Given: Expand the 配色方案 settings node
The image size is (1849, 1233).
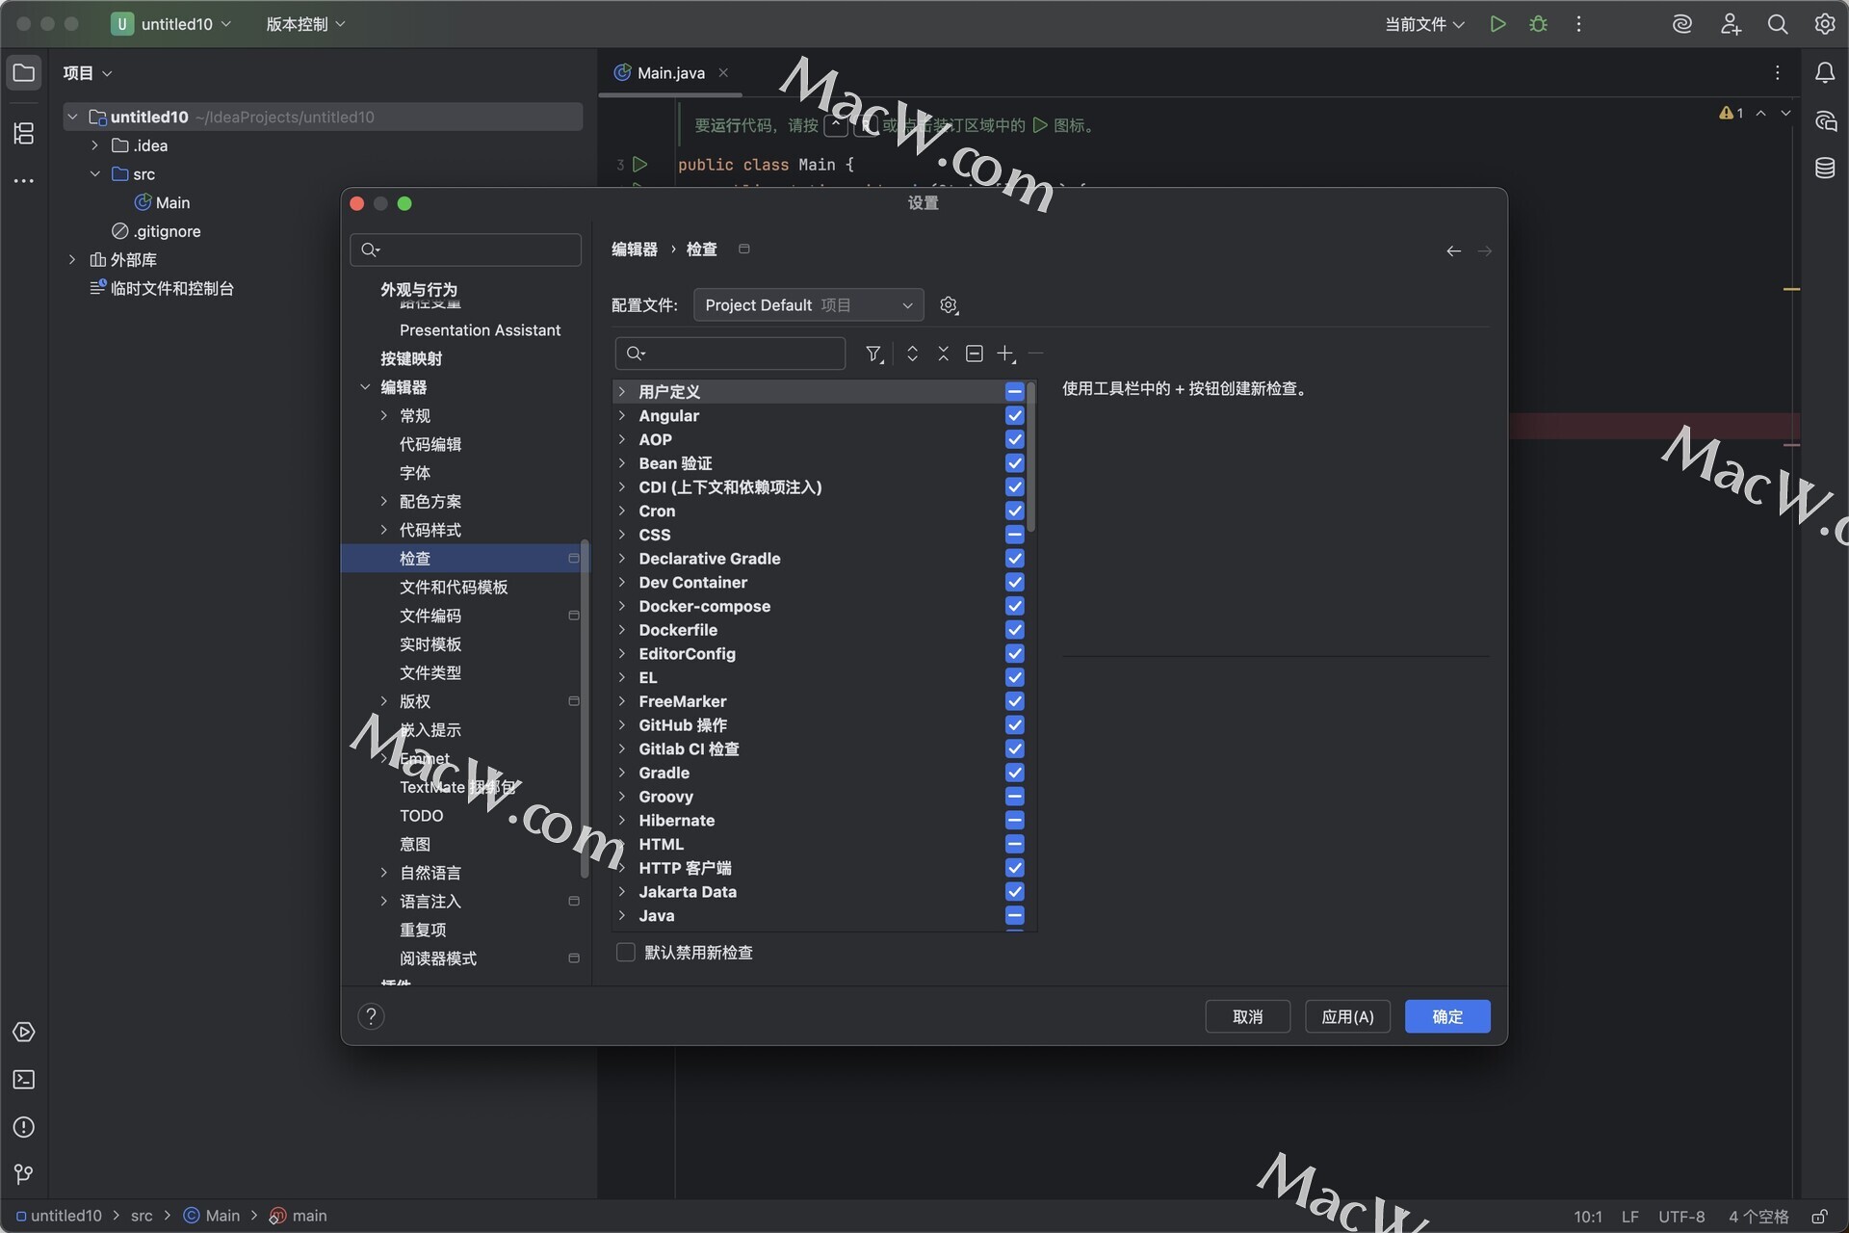Looking at the screenshot, I should tap(384, 502).
